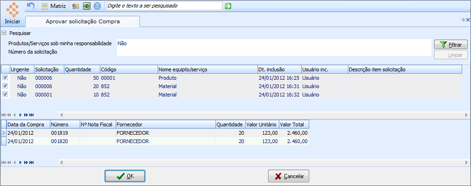Image resolution: width=471 pixels, height=186 pixels.
Task: Uncheck the row with Produto 00001
Action: 5,77
